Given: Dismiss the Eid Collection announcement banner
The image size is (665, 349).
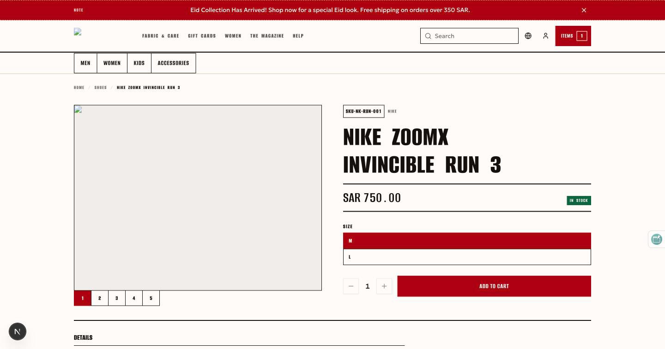Looking at the screenshot, I should coord(584,10).
